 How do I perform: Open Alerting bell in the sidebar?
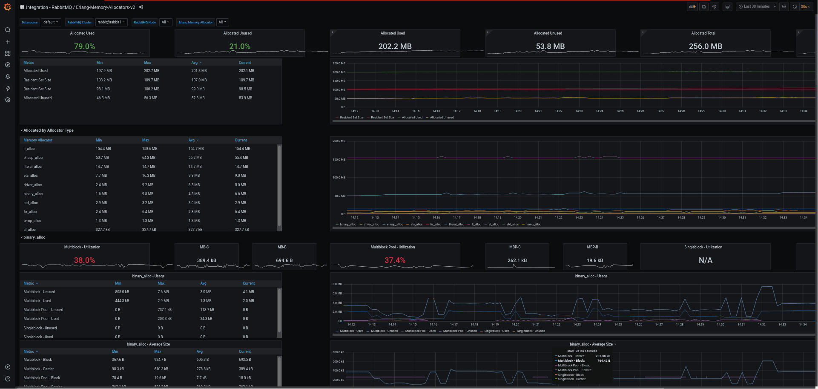pyautogui.click(x=8, y=77)
